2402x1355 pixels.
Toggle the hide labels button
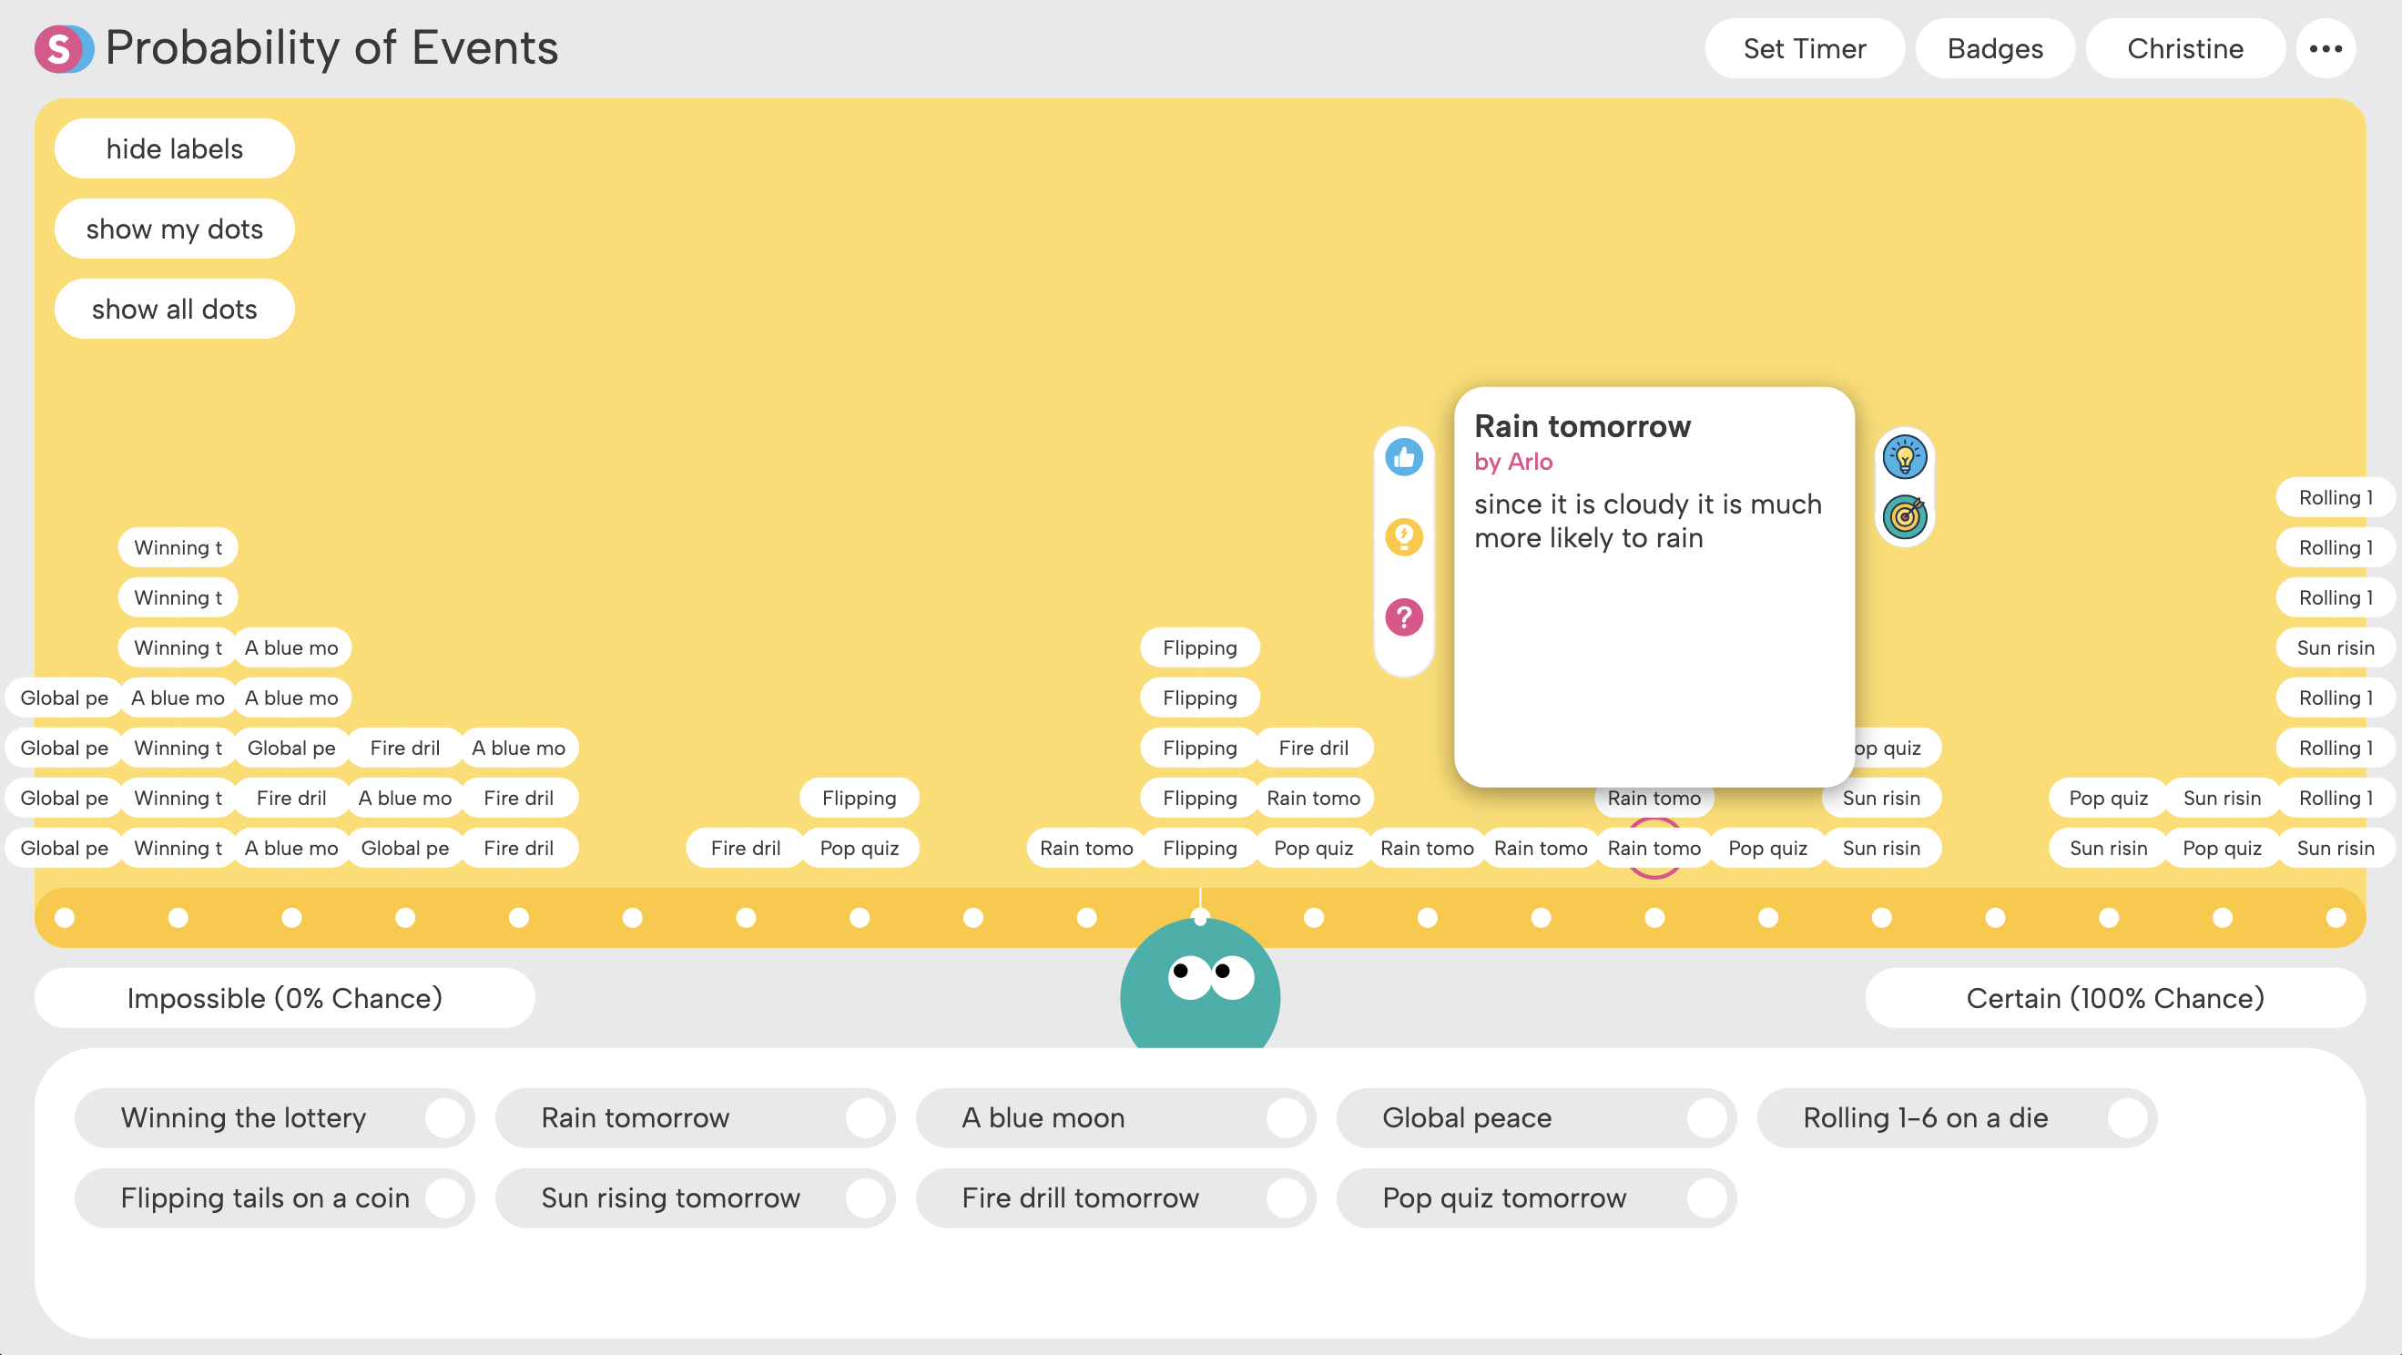(x=175, y=148)
